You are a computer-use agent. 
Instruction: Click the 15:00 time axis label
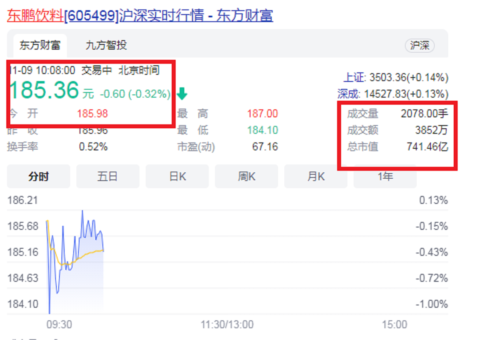394,325
